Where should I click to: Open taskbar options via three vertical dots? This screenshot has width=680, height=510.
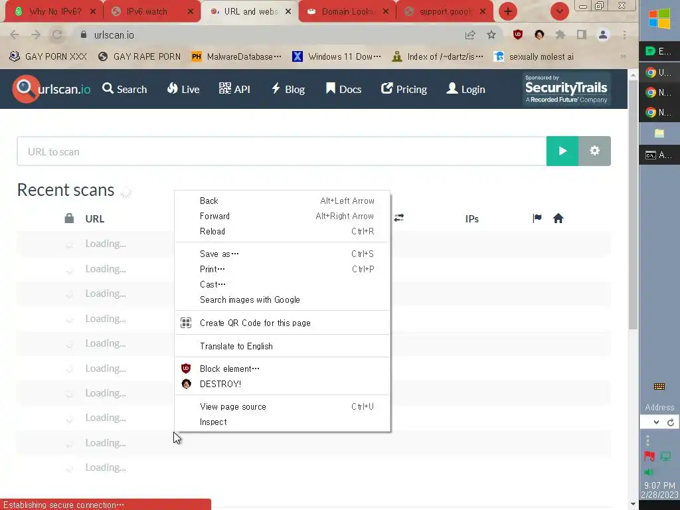coord(648,441)
